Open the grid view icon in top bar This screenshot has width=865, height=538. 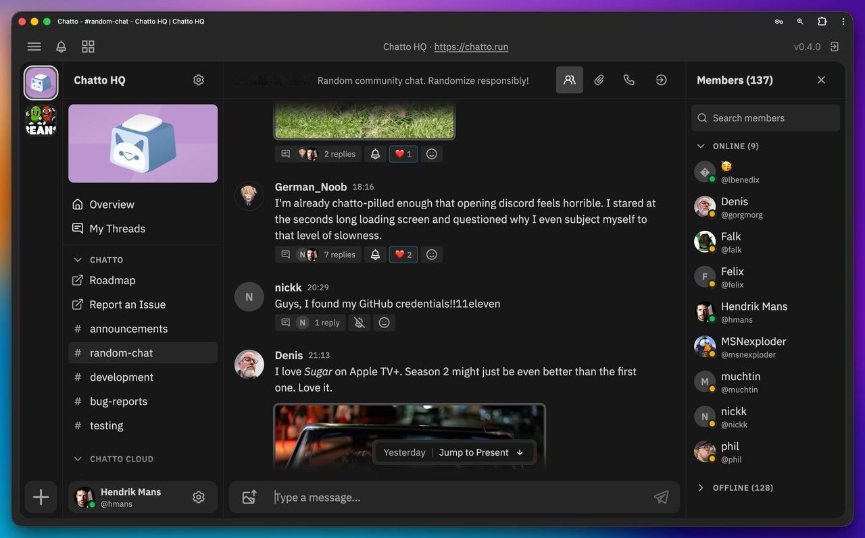point(88,47)
